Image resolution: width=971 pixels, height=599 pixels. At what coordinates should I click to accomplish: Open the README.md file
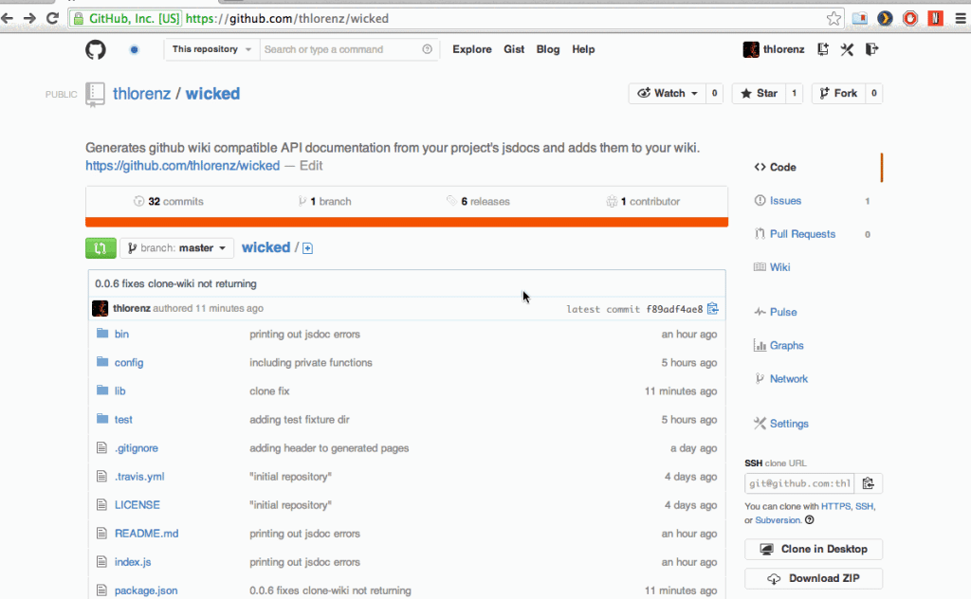click(146, 534)
